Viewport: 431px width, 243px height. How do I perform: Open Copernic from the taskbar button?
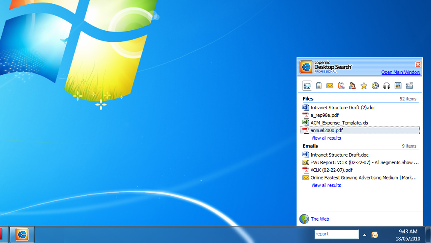pos(22,235)
